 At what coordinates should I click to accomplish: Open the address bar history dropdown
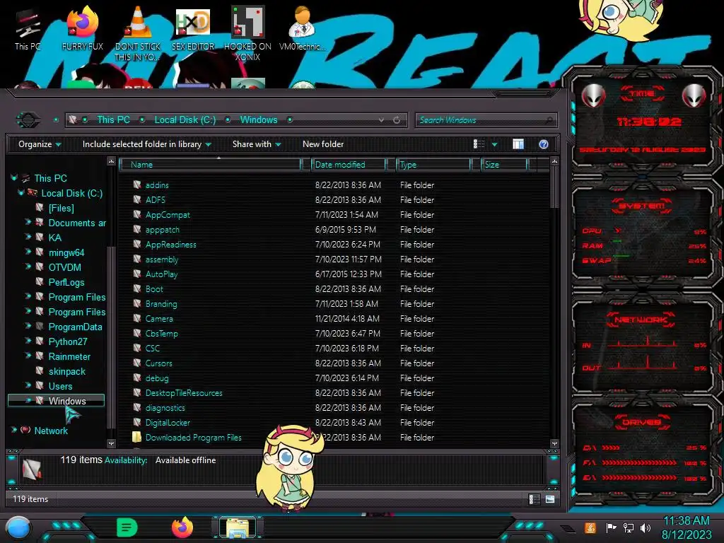coord(381,120)
